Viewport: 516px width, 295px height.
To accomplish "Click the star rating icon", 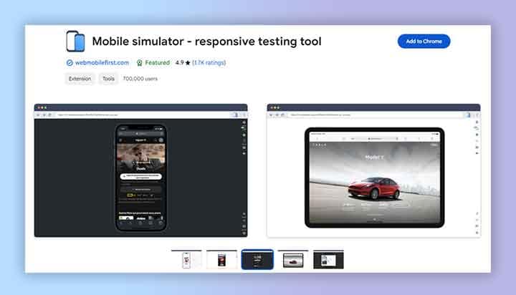I will point(188,63).
